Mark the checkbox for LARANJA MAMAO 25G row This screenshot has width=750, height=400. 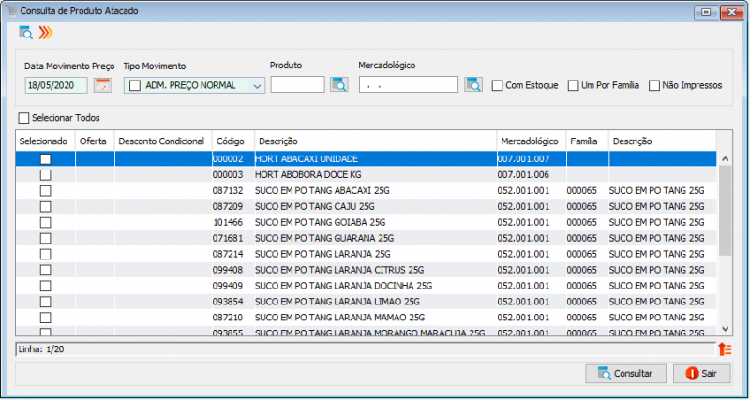tap(45, 318)
